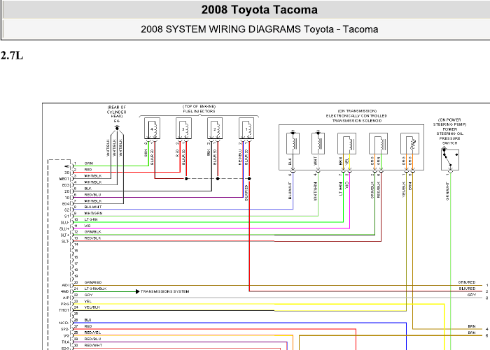
Task: Click the 'GRN/RED' wire label at pin 20
Action: coord(93,282)
